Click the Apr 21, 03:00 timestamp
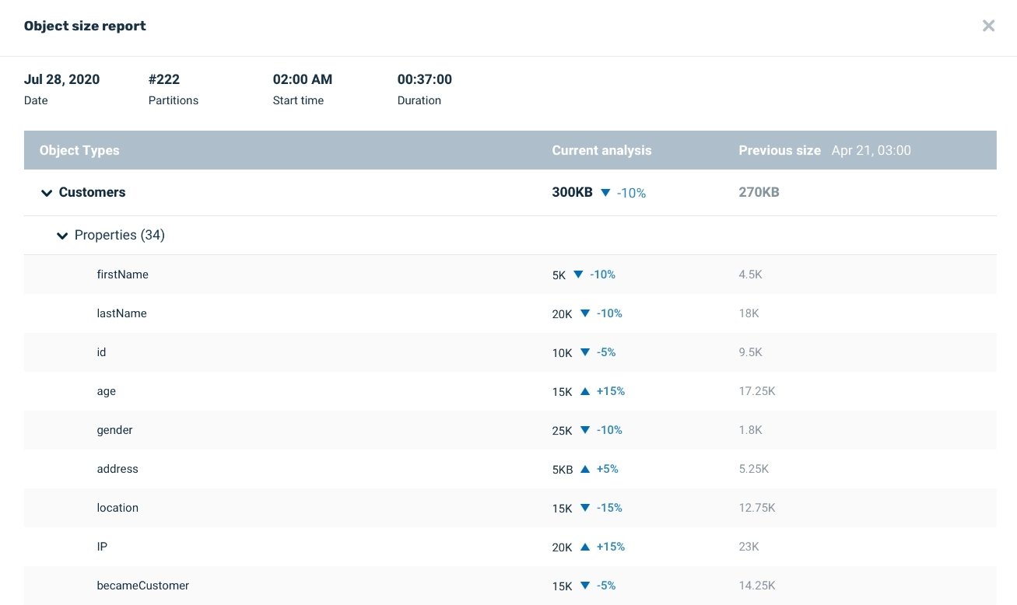The height and width of the screenshot is (605, 1017). point(871,150)
